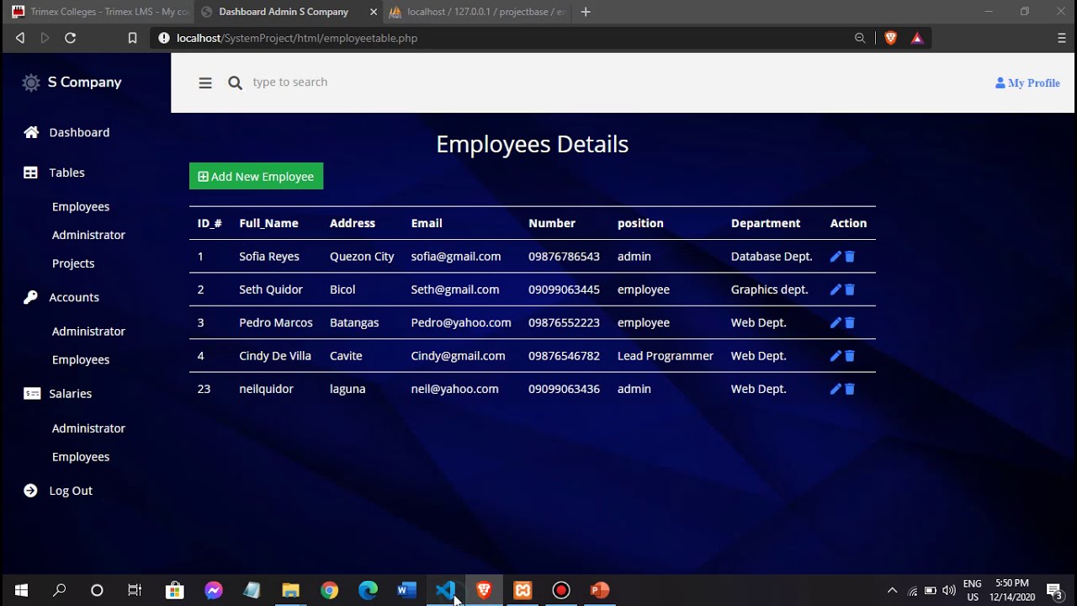Viewport: 1077px width, 606px height.
Task: Open Employees under Accounts
Action: [81, 359]
